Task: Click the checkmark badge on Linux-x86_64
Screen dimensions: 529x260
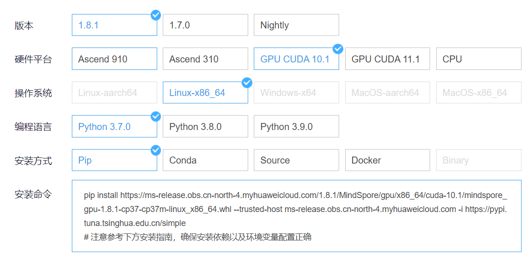Action: [x=247, y=83]
